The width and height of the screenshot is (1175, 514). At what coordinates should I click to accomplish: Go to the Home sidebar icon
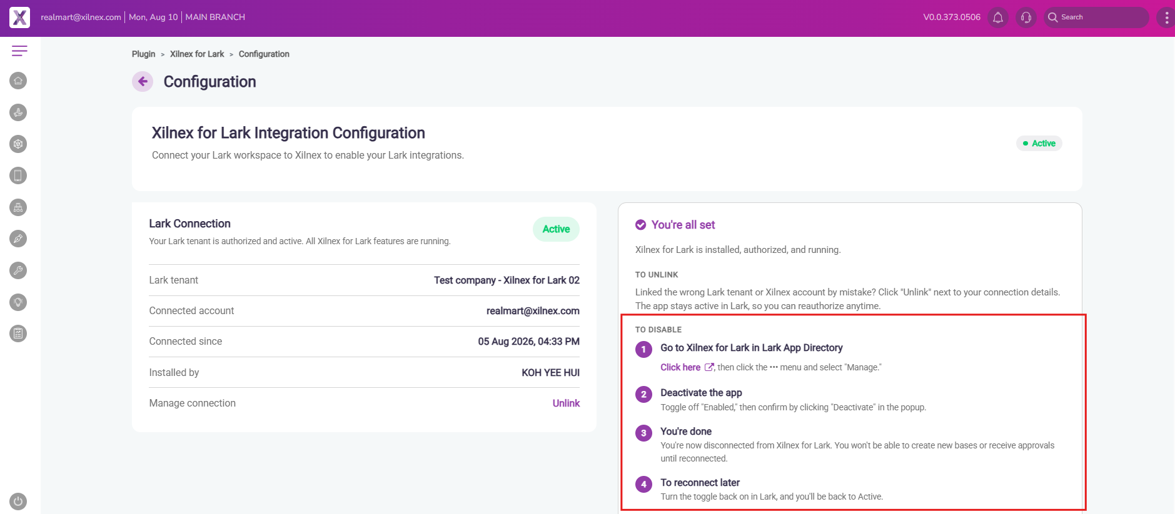point(18,81)
